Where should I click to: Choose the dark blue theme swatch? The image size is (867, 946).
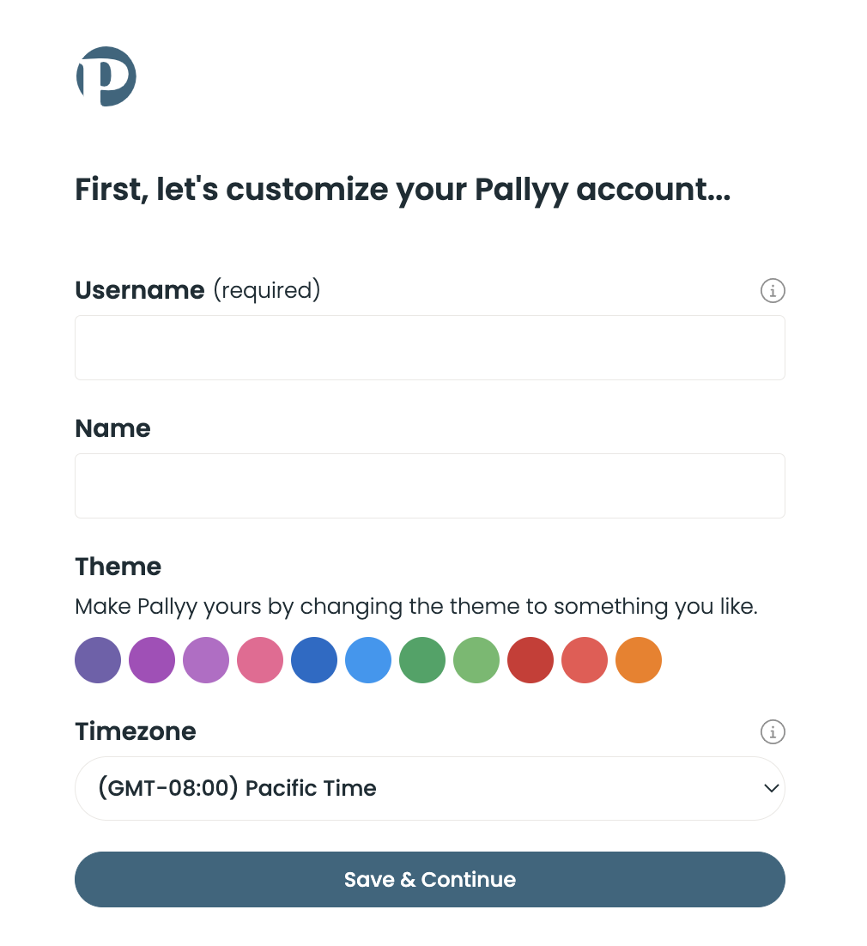click(x=314, y=660)
